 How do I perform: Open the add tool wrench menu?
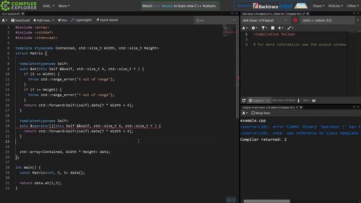[290, 28]
